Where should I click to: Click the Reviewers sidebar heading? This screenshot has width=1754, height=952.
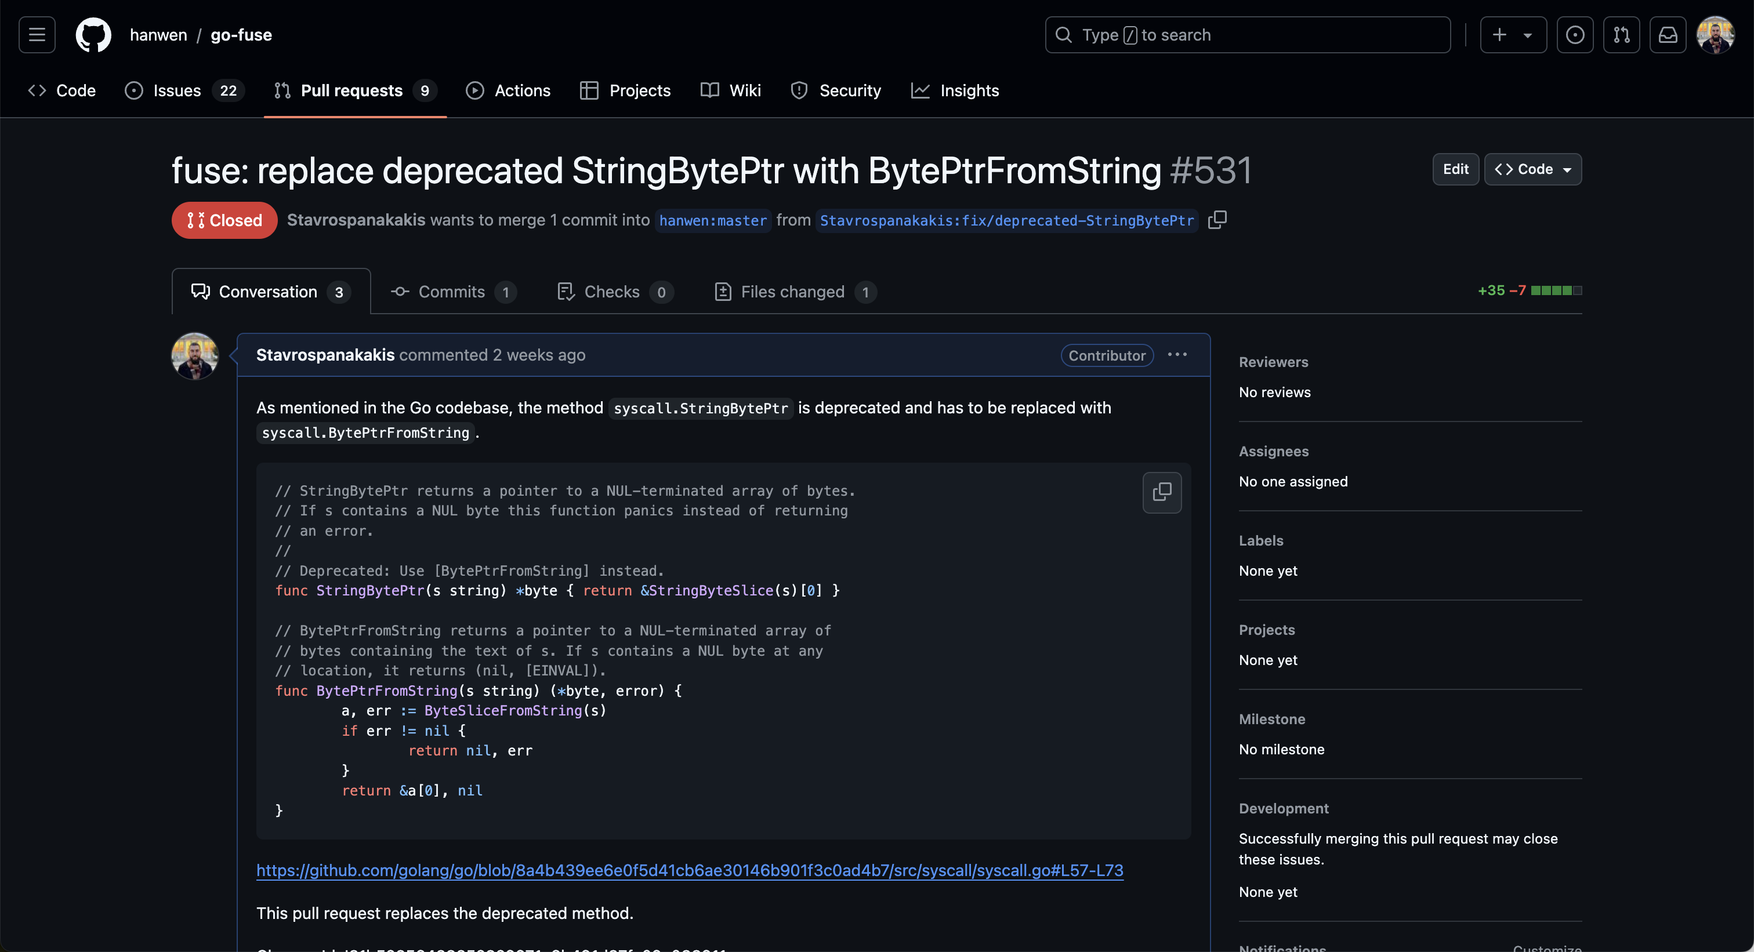1273,362
